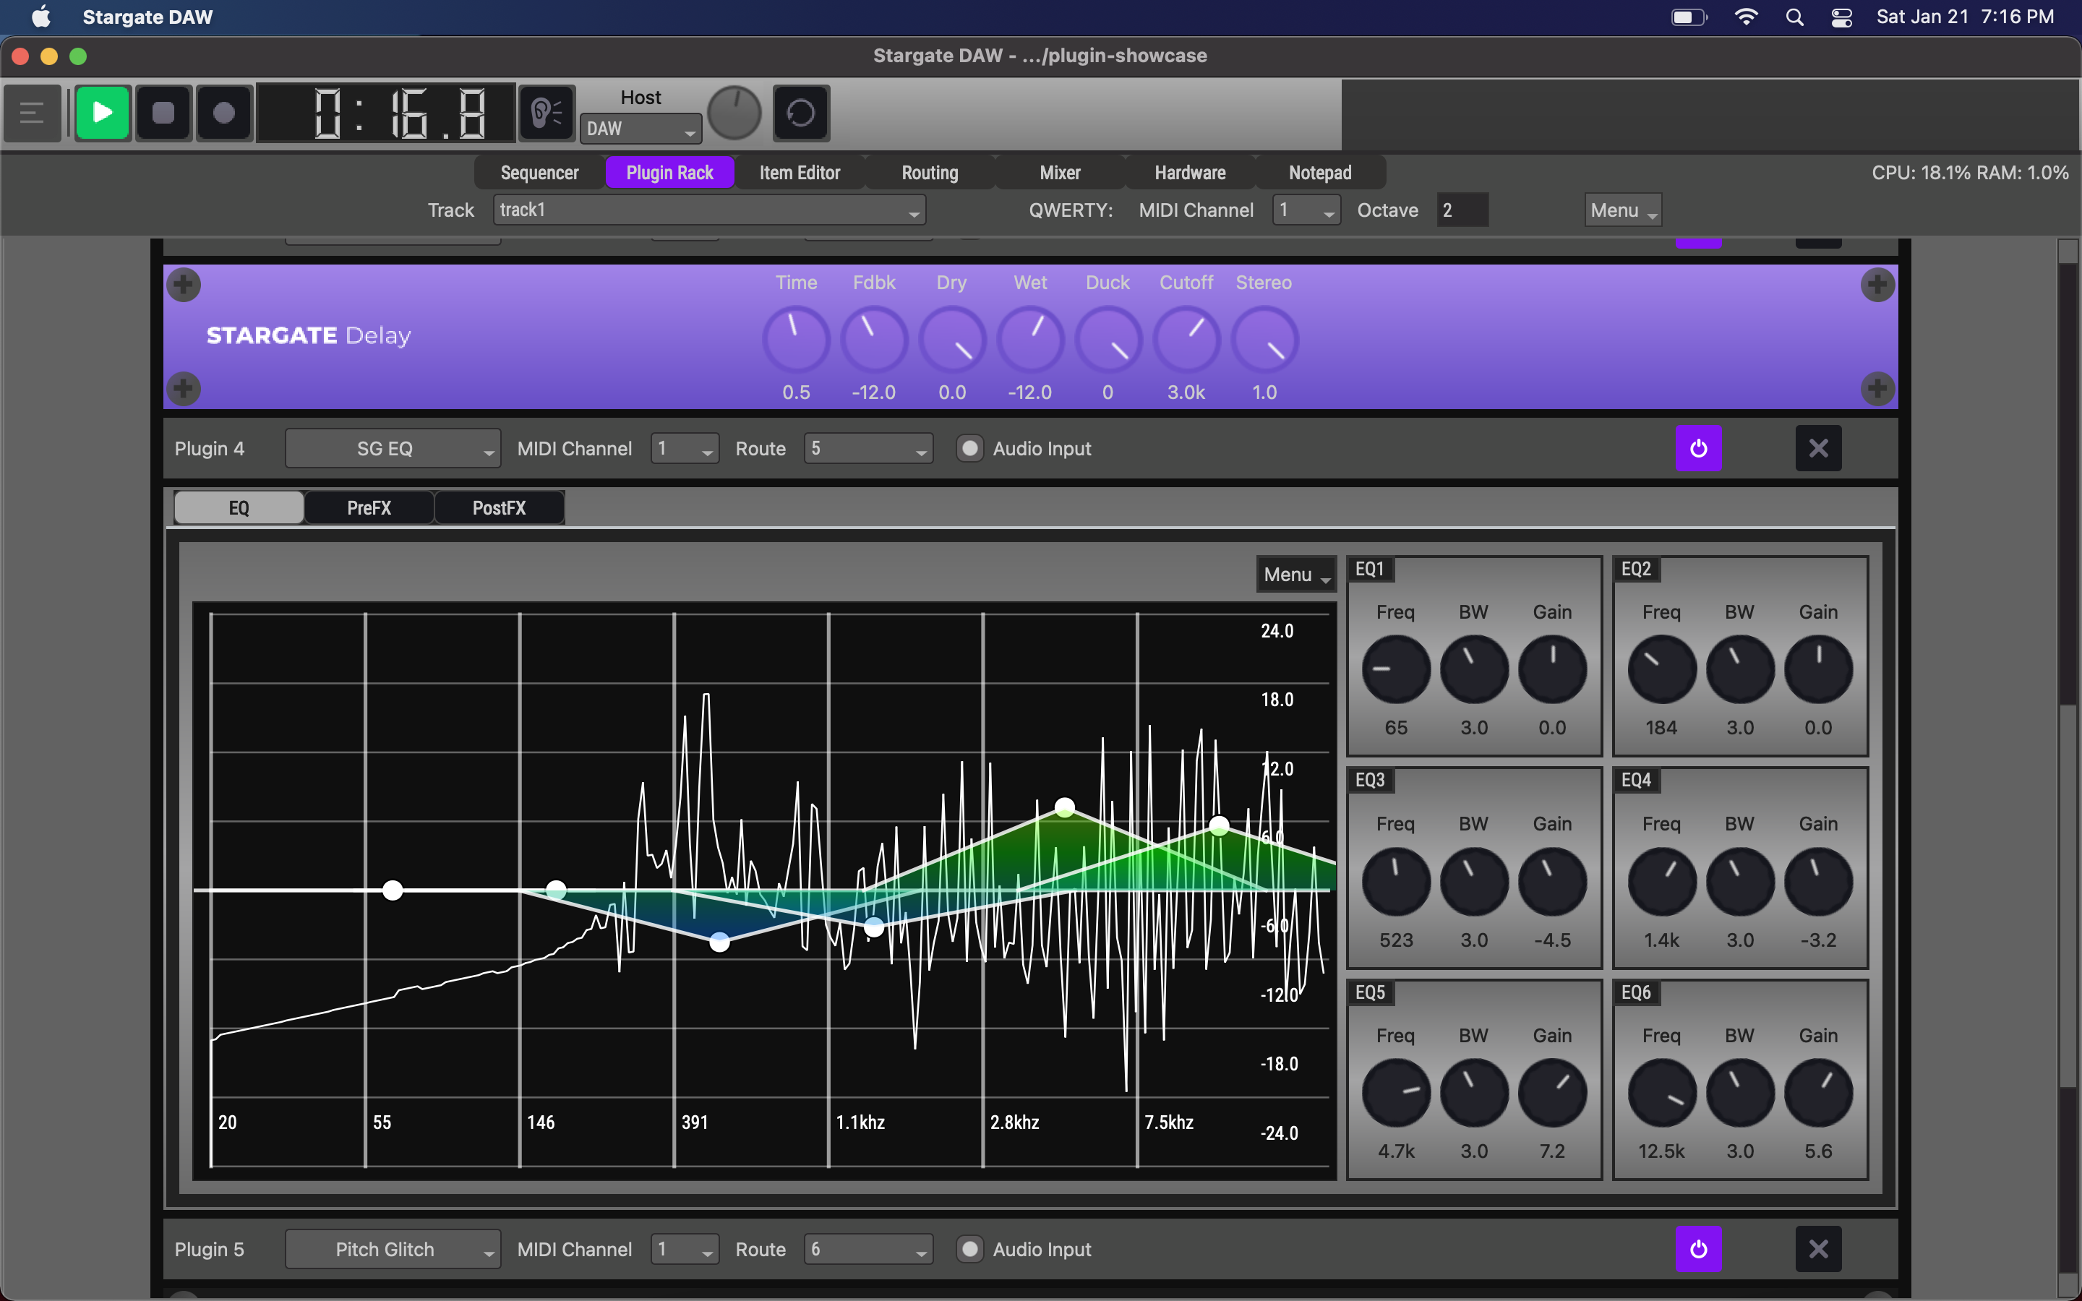Click the EQ5 Gain knob

pyautogui.click(x=1551, y=1093)
